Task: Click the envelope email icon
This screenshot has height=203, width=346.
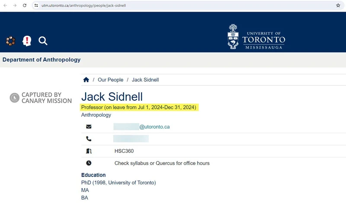Action: point(89,127)
